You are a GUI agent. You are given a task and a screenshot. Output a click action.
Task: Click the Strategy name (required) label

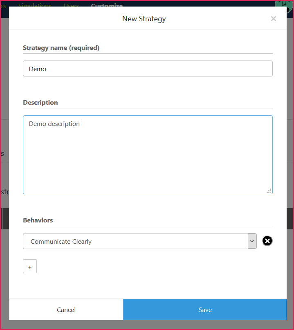coord(61,48)
